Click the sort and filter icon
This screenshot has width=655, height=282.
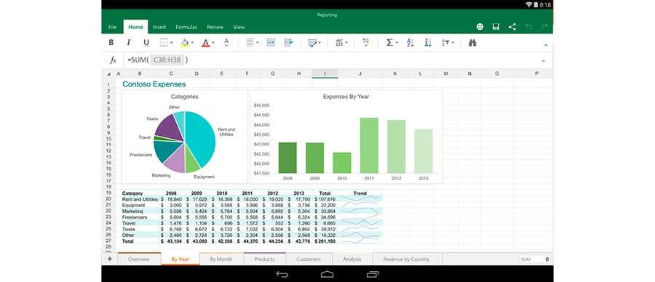point(445,43)
